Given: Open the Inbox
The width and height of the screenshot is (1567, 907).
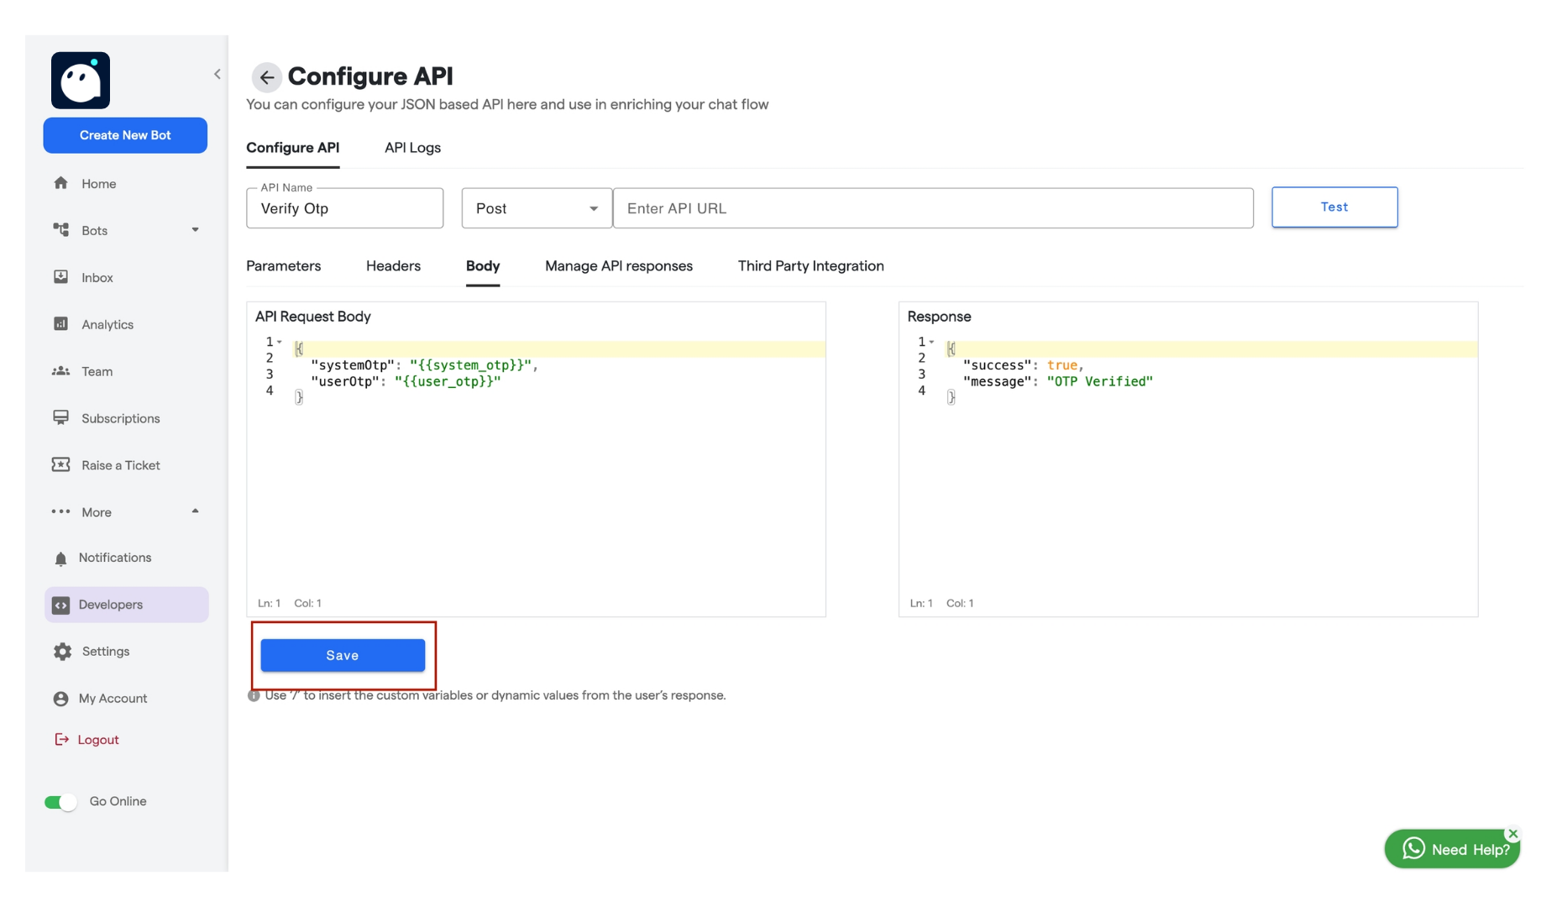Looking at the screenshot, I should pyautogui.click(x=97, y=277).
